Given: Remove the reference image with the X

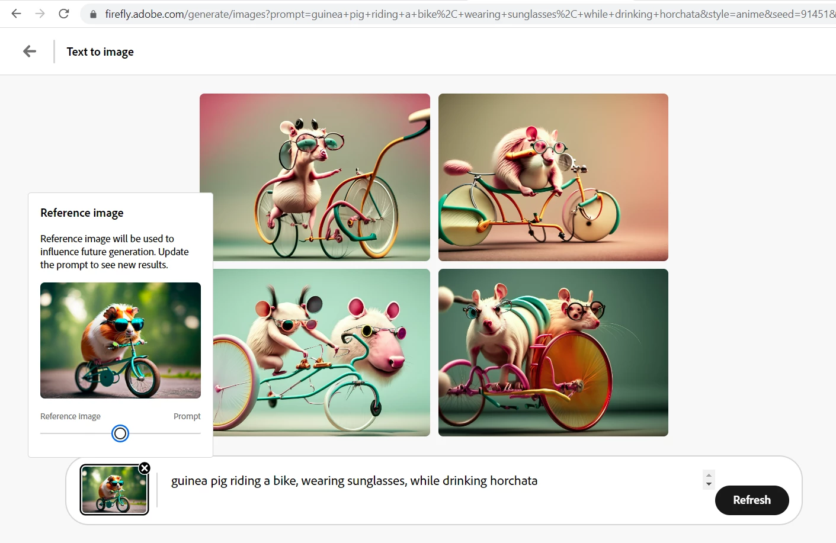Looking at the screenshot, I should (145, 468).
